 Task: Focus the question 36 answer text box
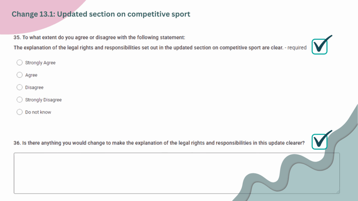[x=177, y=173]
